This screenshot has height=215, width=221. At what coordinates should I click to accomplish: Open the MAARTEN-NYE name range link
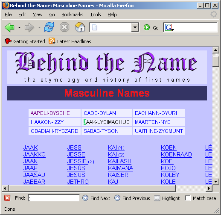(x=153, y=122)
